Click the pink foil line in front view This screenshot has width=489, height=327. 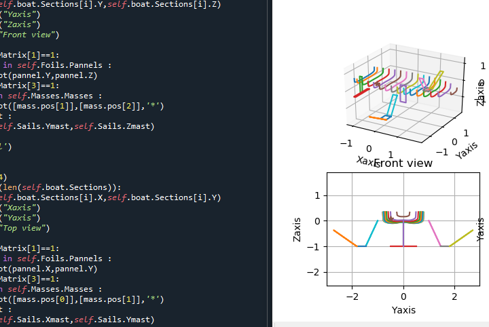435,233
